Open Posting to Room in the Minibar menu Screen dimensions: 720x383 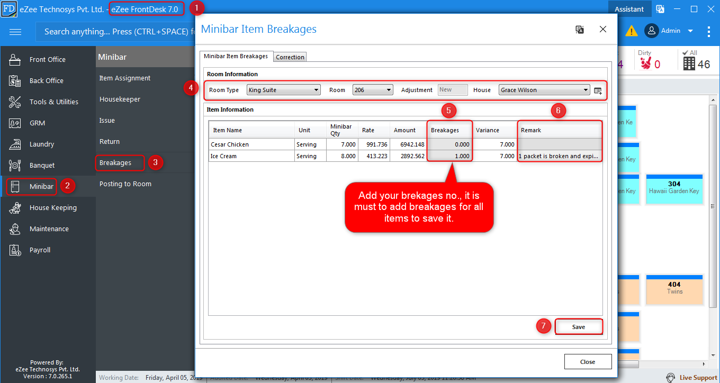125,184
